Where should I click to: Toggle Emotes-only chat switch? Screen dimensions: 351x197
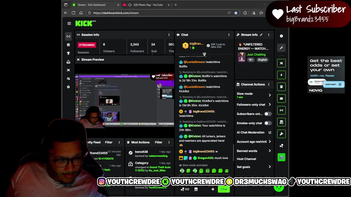tap(268, 123)
